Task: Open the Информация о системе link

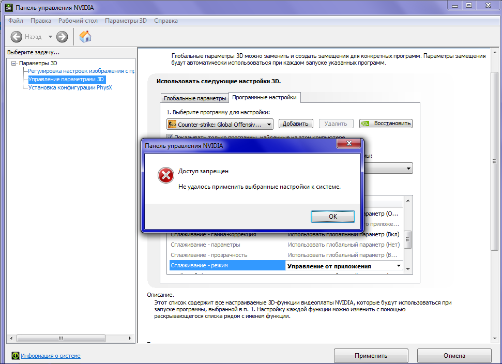Action: 51,356
